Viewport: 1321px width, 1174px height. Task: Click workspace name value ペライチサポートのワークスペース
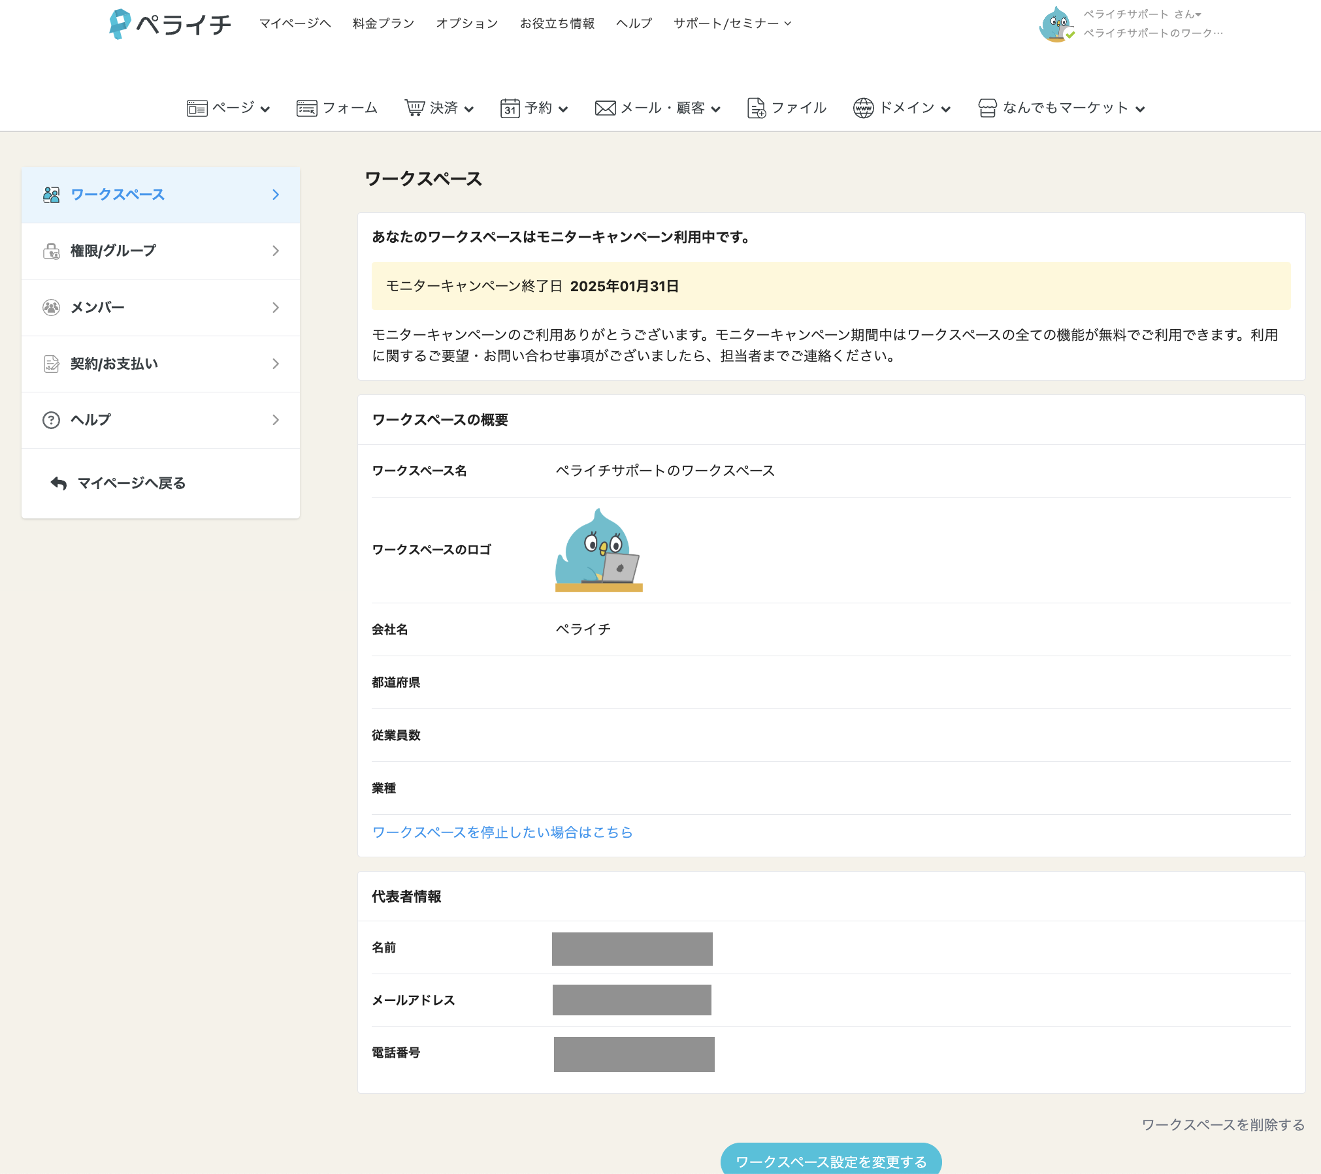tap(665, 471)
